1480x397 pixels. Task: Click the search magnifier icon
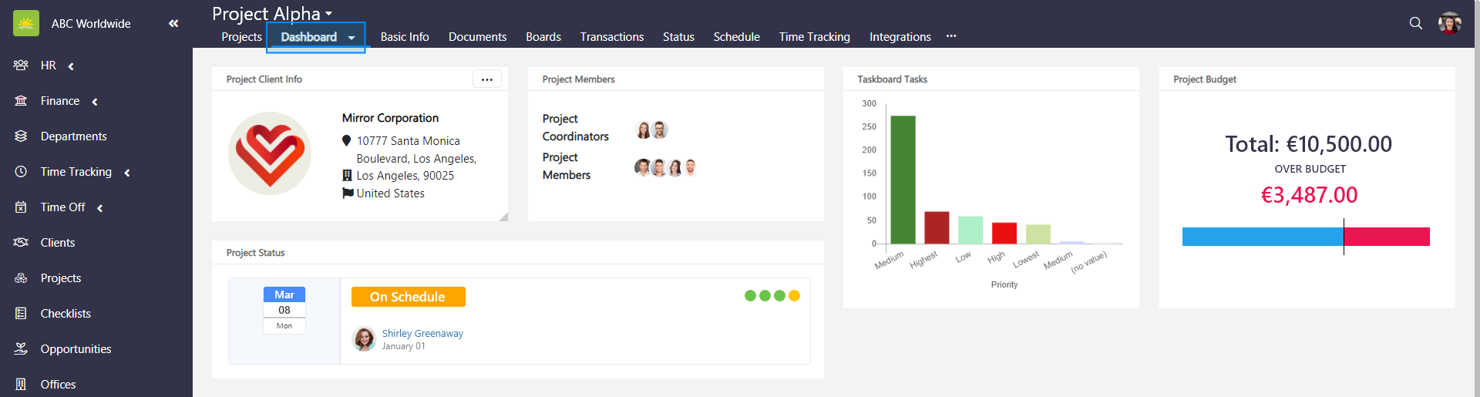(1415, 23)
